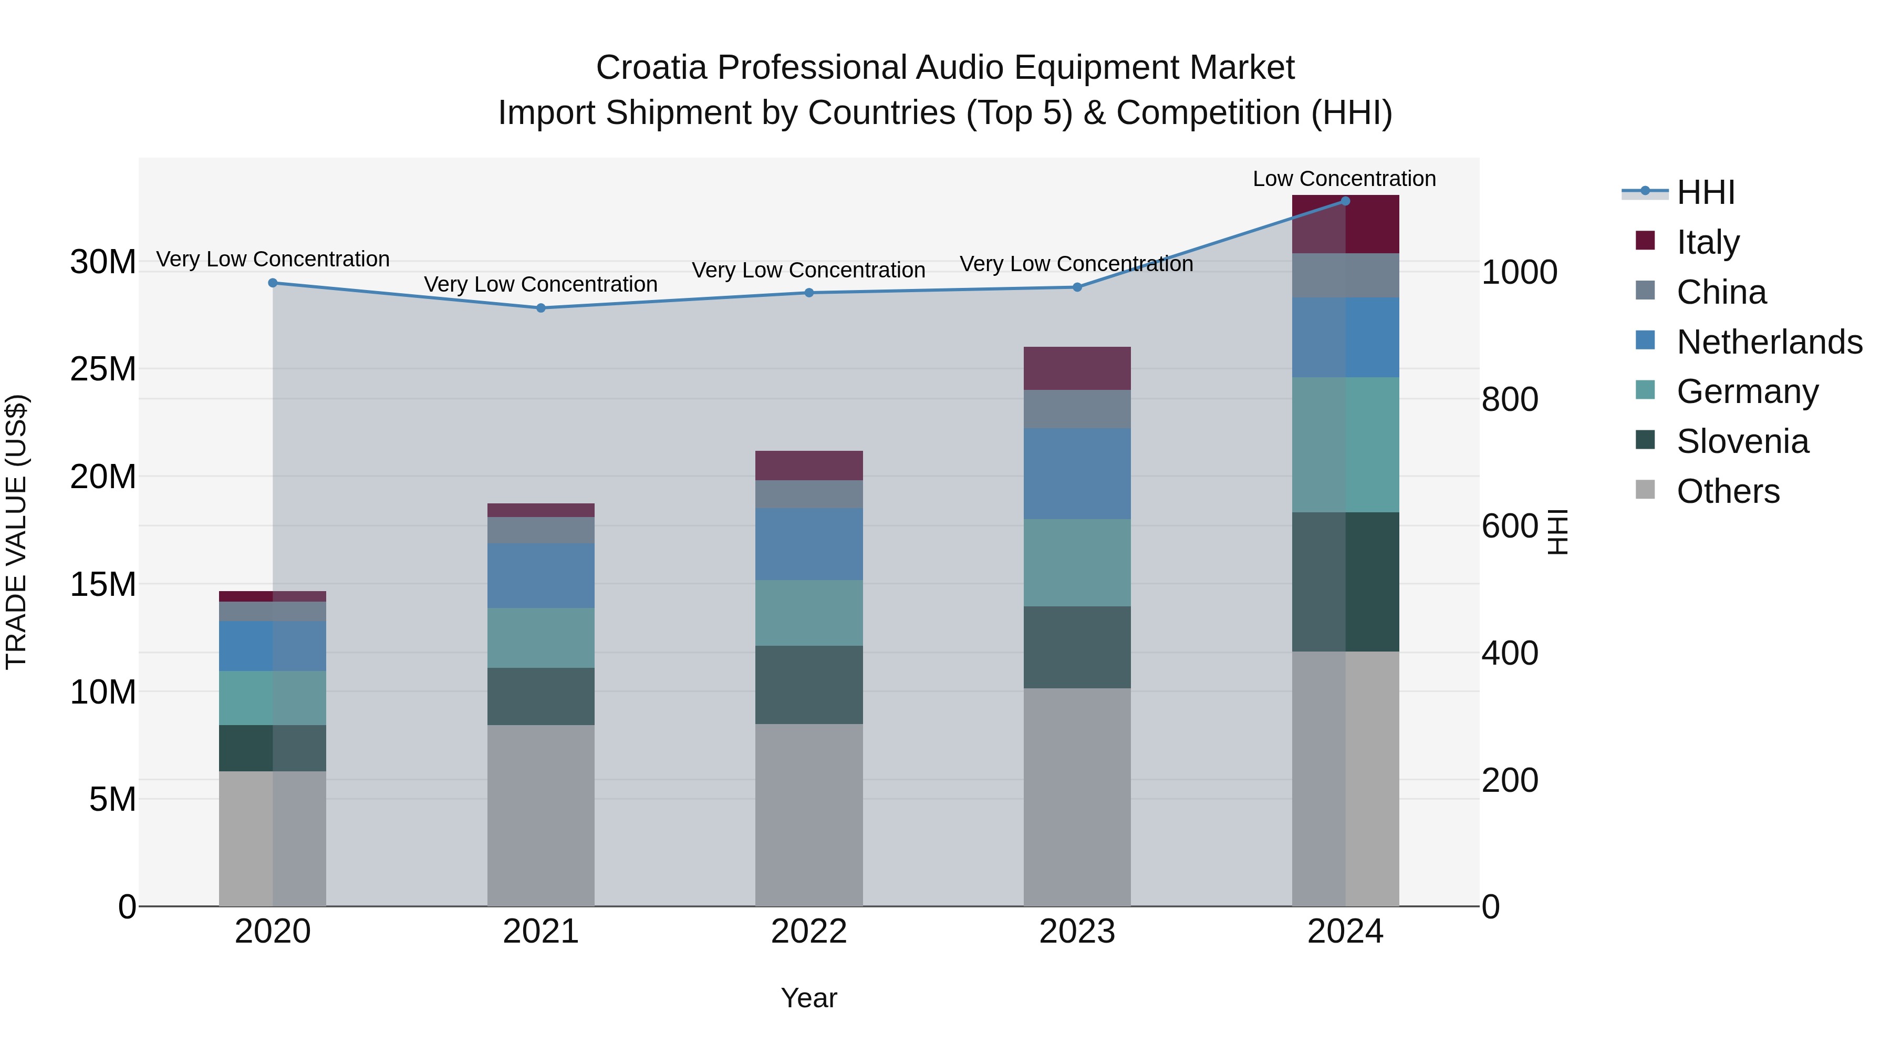This screenshot has height=1064, width=1891.
Task: Click the 'Very Low Concentration' label above 2021
Action: point(541,284)
